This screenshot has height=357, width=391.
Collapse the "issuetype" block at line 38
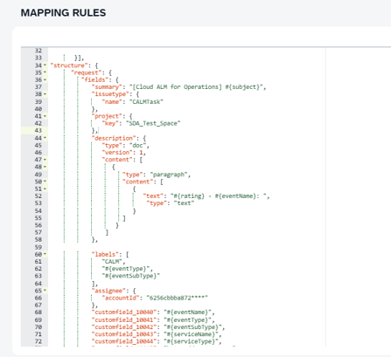click(45, 94)
